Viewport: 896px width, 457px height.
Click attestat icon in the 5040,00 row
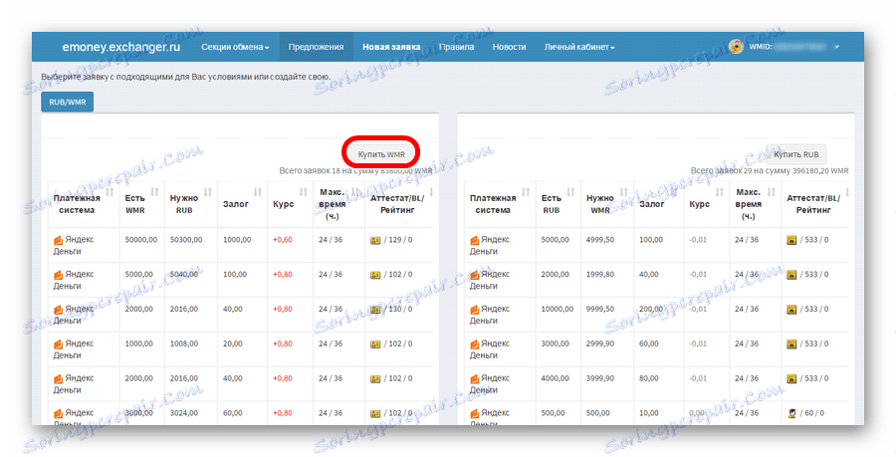375,275
